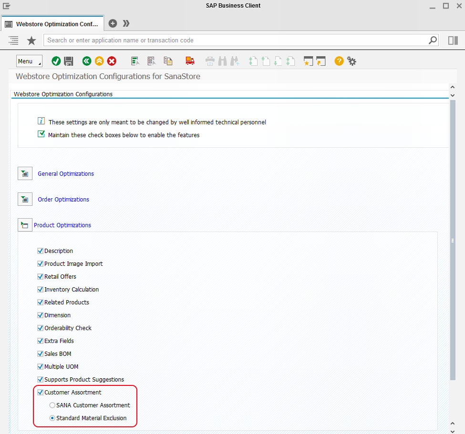
Task: Collapse the Product Optimizations section button
Action: click(x=25, y=225)
